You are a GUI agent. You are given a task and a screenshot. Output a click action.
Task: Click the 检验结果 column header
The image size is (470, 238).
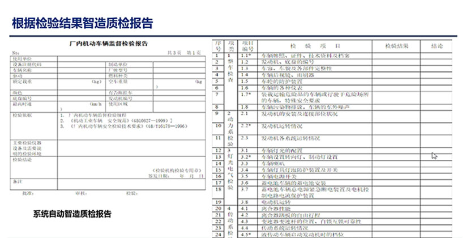pyautogui.click(x=396, y=45)
